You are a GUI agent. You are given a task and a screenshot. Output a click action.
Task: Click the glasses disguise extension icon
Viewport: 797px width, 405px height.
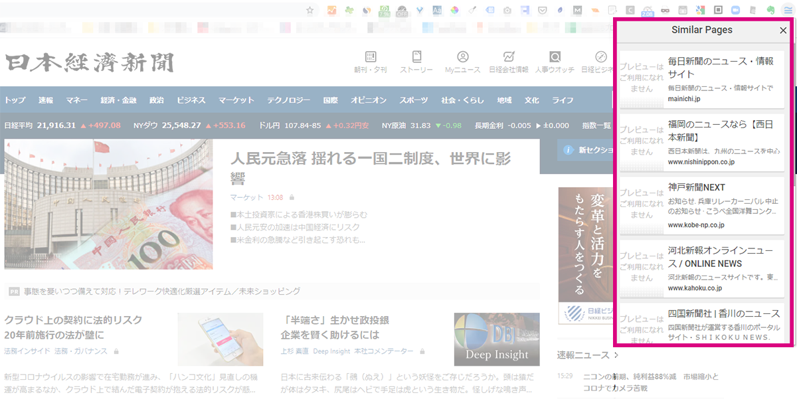point(665,10)
